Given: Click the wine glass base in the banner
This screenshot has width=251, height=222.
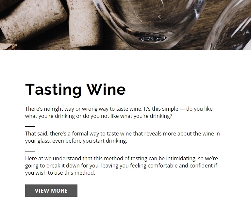Looking at the screenshot, I should 152,38.
